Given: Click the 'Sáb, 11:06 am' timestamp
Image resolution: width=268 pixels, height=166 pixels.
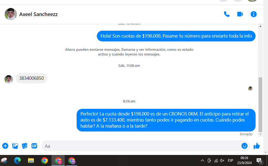Looking at the screenshot, I should (129, 66).
